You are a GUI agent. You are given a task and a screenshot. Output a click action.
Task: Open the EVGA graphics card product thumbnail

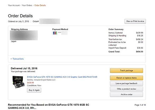[x=19, y=82]
